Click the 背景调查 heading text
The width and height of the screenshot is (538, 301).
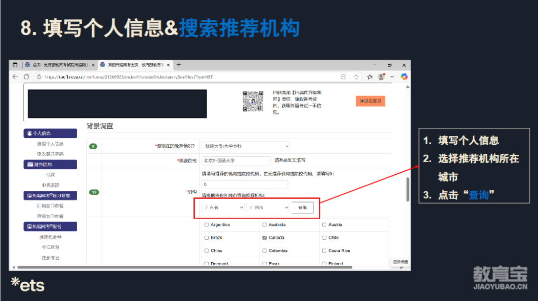pos(100,126)
